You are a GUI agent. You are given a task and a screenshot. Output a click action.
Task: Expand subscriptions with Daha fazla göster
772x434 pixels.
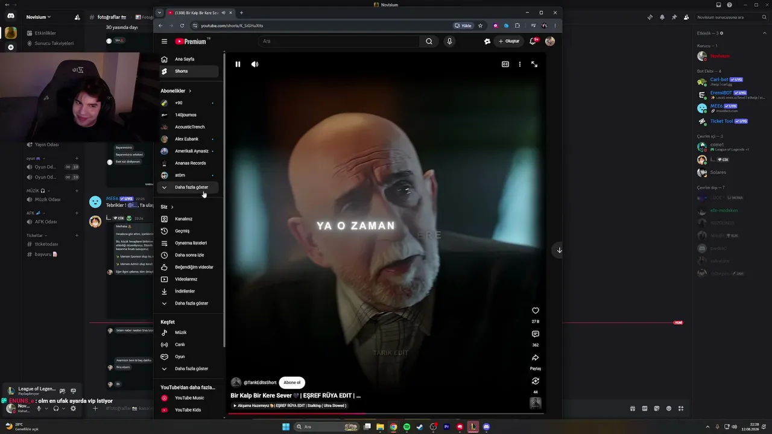[189, 187]
